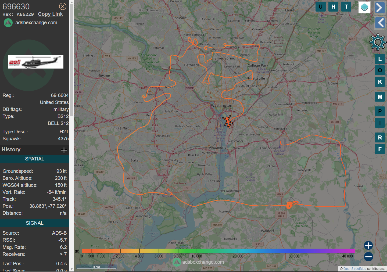The height and width of the screenshot is (272, 387).
Task: Open the settings gear
Action: [x=378, y=42]
